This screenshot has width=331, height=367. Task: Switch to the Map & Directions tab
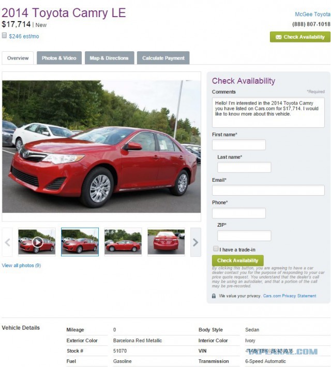tap(109, 58)
